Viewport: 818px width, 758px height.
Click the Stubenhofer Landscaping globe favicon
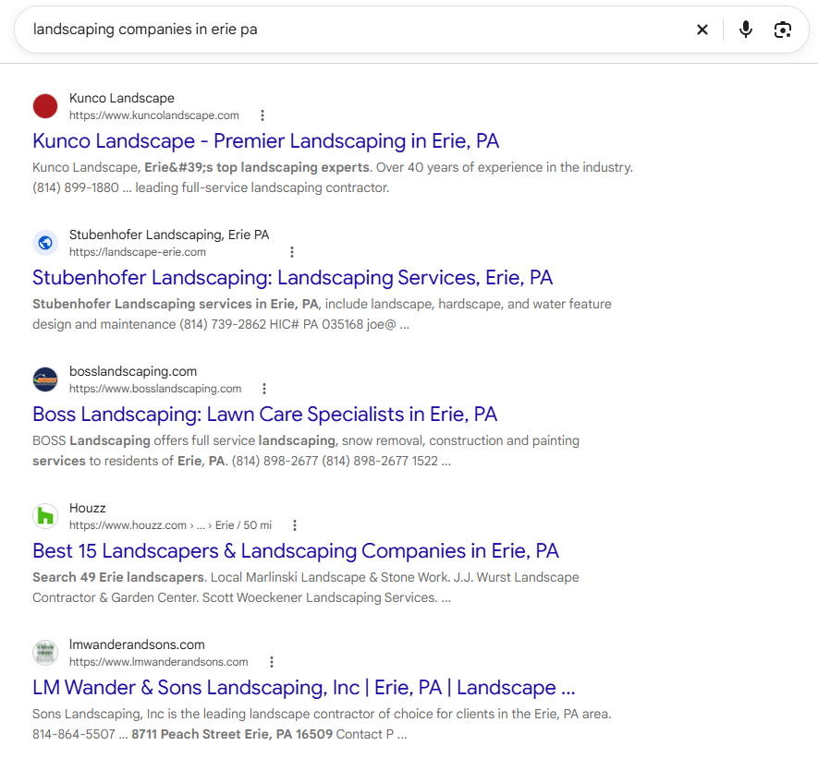click(x=45, y=243)
